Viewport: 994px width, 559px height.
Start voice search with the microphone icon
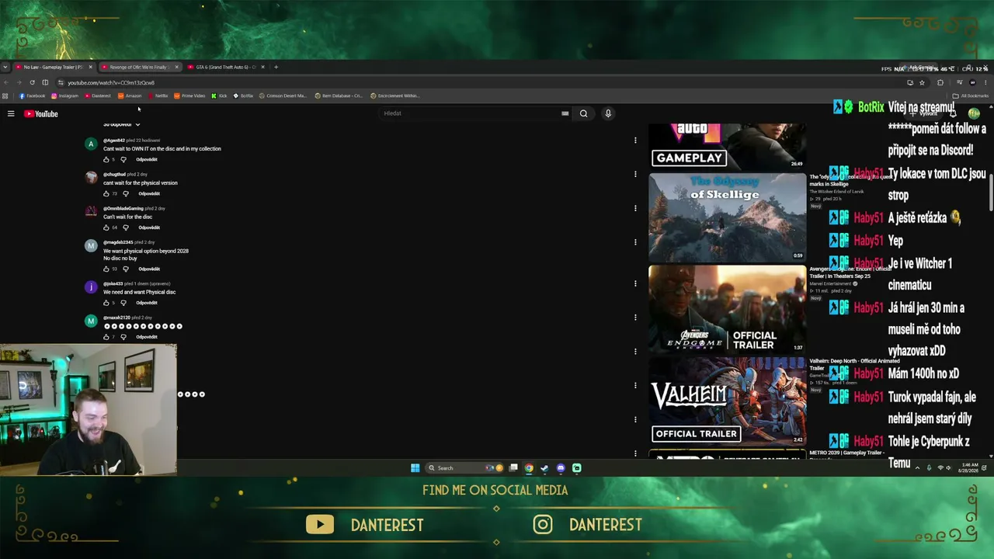point(608,113)
